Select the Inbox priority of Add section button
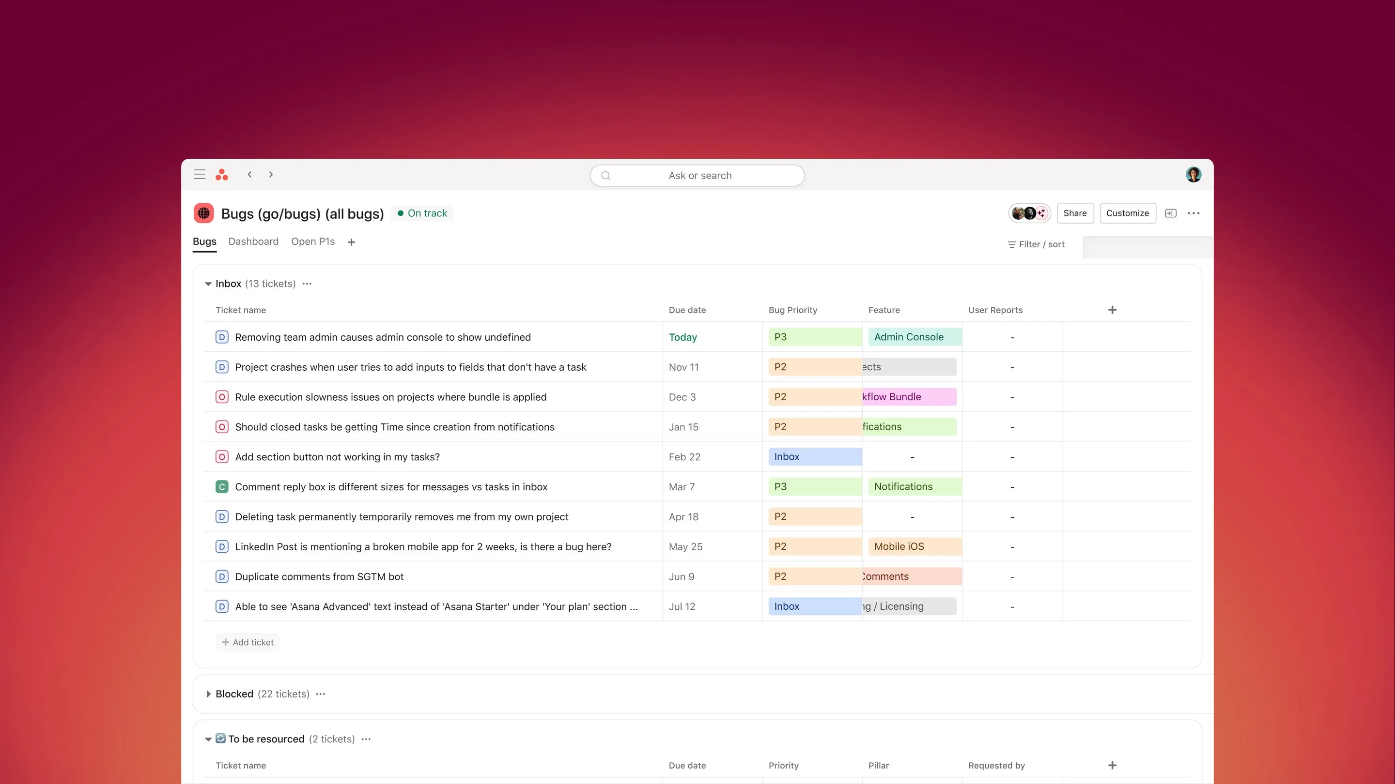Viewport: 1395px width, 784px height. pos(815,457)
